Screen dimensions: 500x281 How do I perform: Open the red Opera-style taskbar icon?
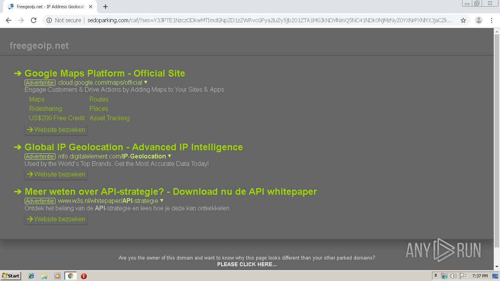[84, 276]
